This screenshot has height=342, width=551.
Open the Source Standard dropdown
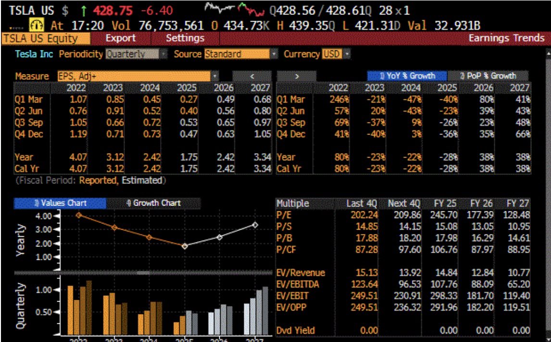[241, 54]
